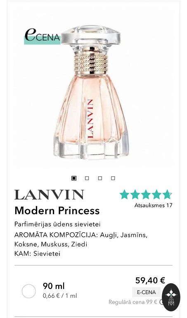Select the first filled carousel indicator
This screenshot has width=187, height=318.
tap(74, 178)
